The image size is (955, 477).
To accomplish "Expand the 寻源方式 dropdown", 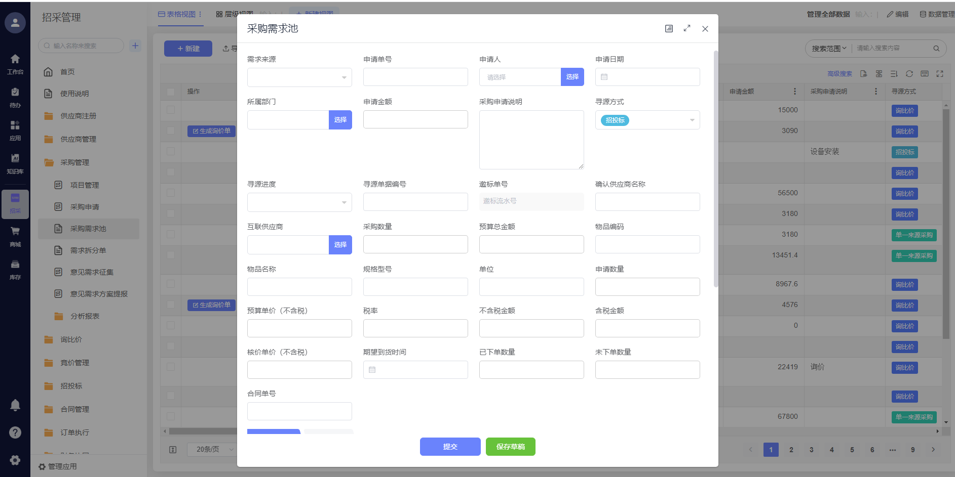I will 647,120.
